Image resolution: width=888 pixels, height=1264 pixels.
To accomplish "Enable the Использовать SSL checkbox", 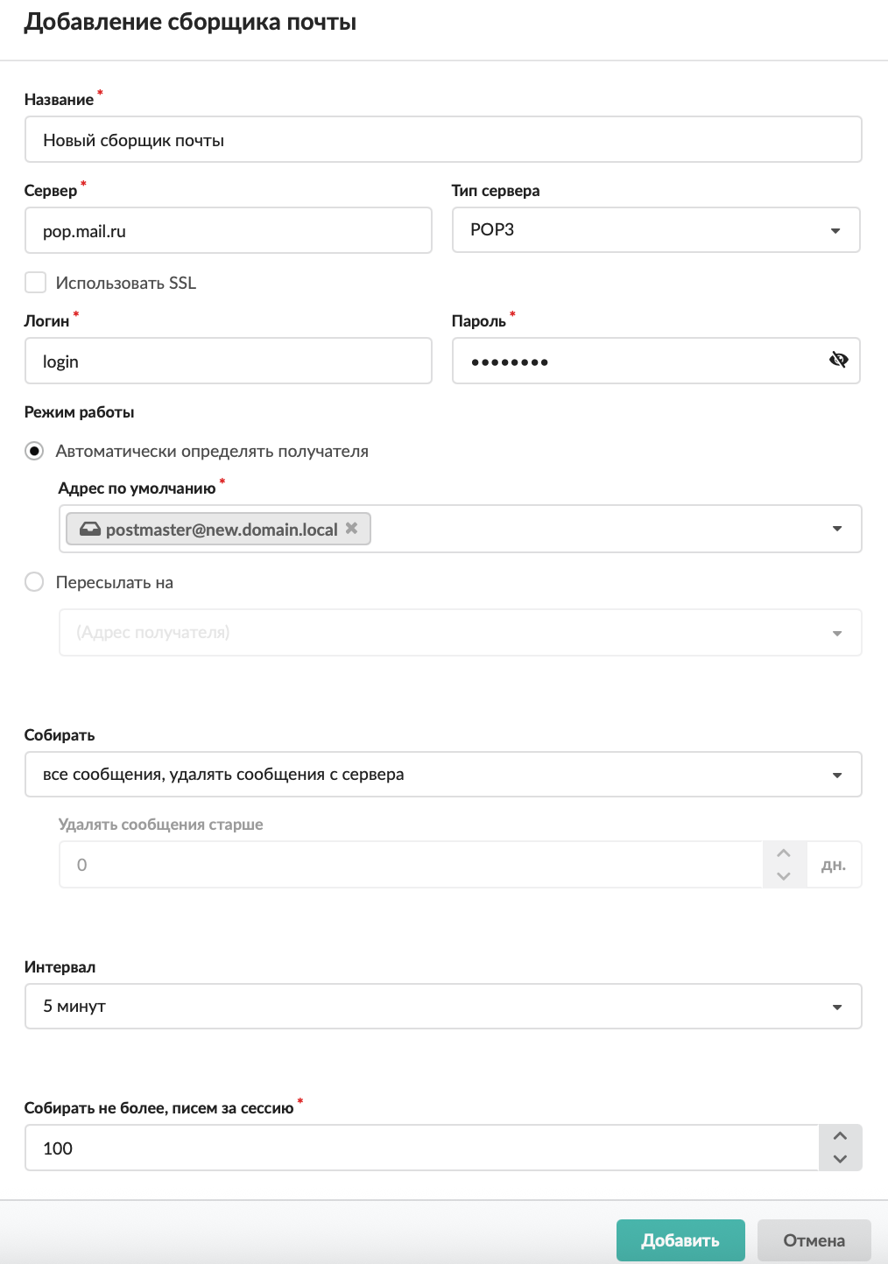I will pos(35,282).
